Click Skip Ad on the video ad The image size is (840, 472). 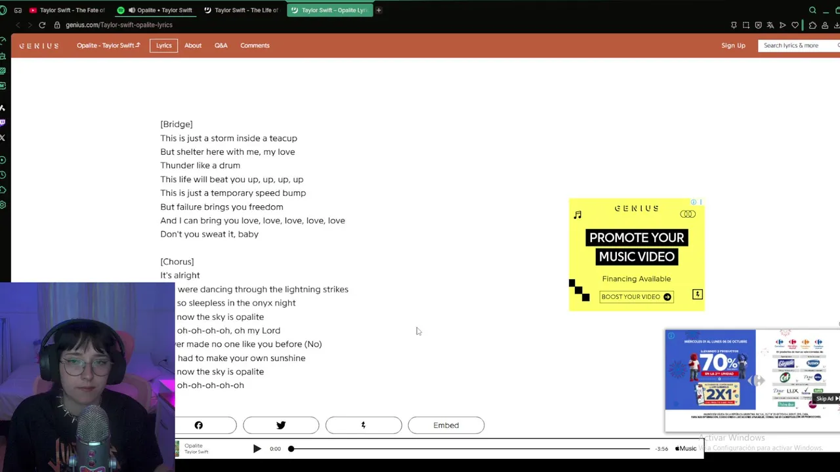coord(827,399)
